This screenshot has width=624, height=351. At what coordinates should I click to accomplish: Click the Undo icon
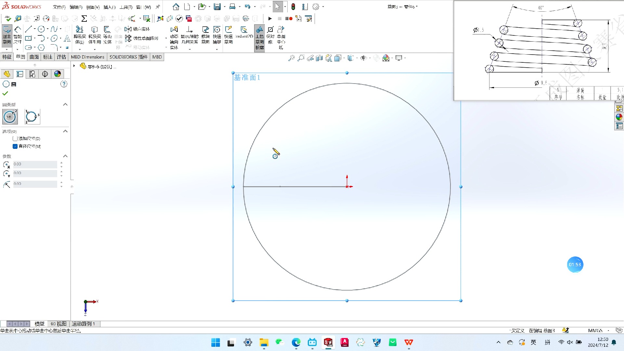[x=248, y=6]
